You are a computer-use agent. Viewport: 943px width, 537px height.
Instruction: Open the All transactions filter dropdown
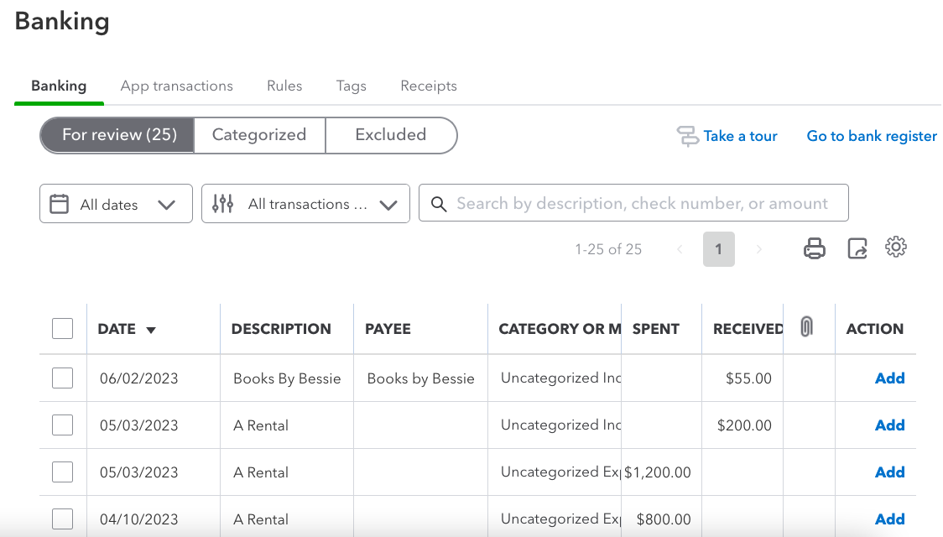point(388,205)
